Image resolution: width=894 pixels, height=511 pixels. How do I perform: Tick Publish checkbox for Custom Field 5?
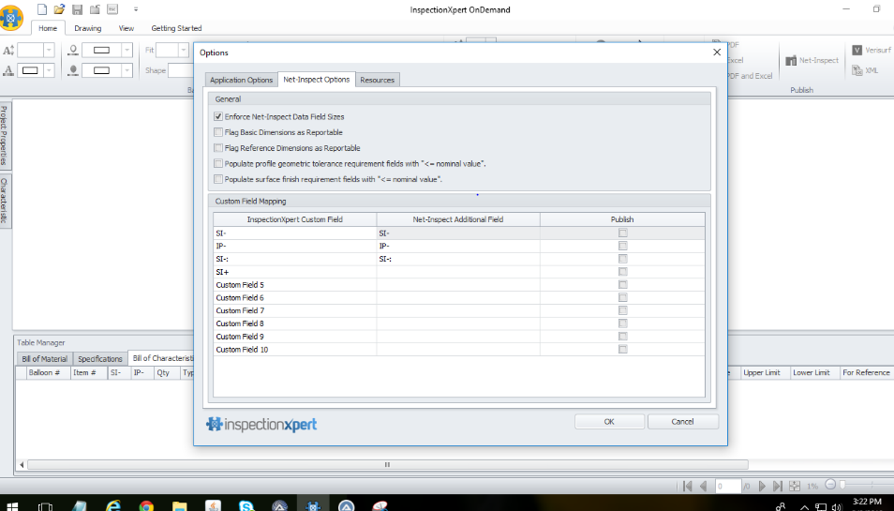coord(622,285)
